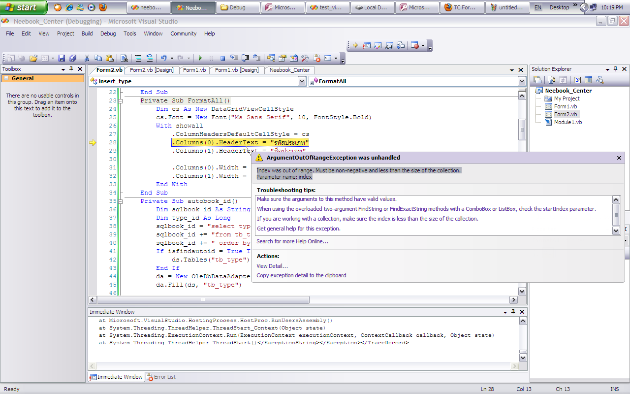
Task: Toggle auto-hide pin on Toolbox panel
Action: (x=71, y=69)
